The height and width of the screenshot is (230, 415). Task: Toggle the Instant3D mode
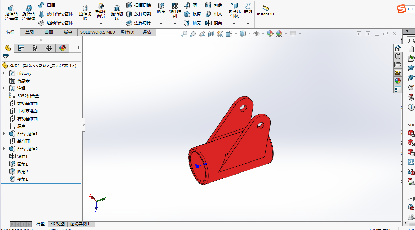click(x=265, y=10)
